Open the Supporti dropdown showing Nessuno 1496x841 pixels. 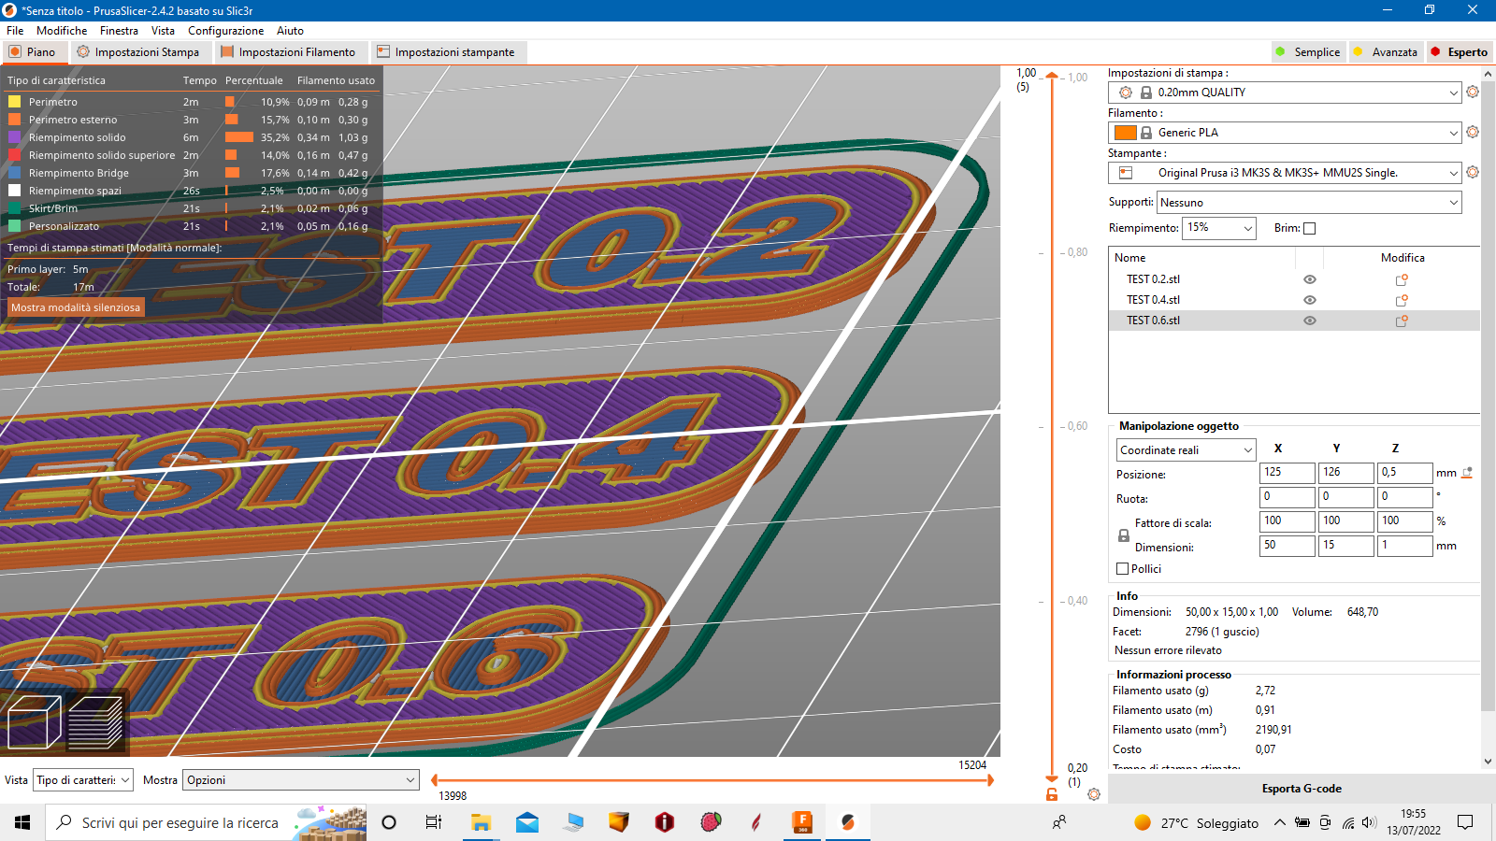tap(1309, 203)
